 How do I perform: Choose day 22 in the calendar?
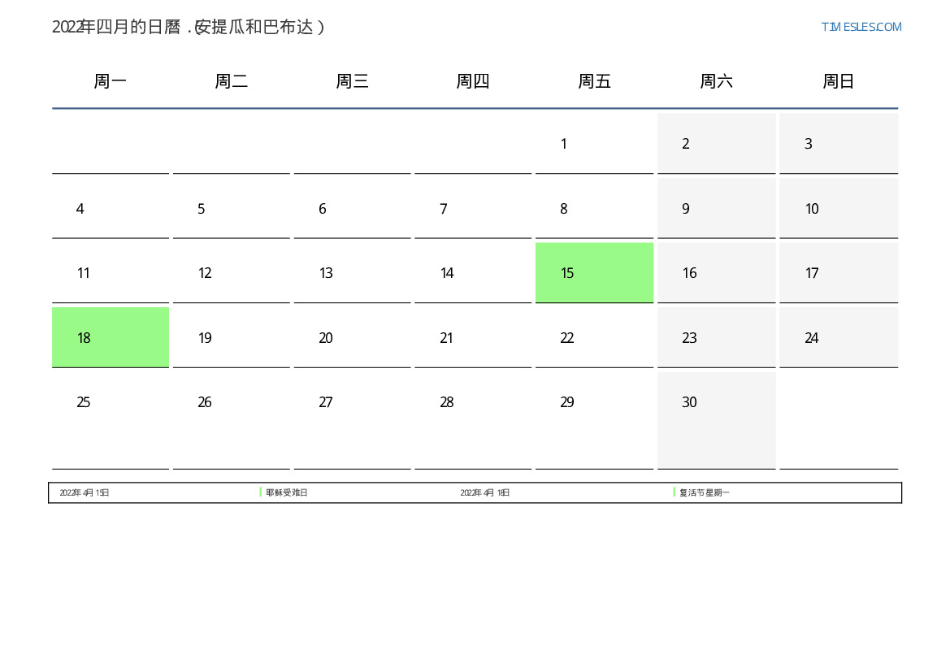click(x=594, y=337)
